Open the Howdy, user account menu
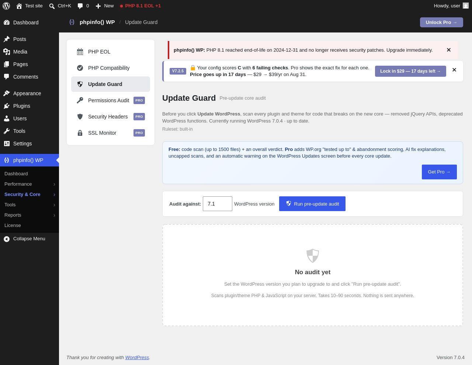472x365 pixels. [451, 6]
